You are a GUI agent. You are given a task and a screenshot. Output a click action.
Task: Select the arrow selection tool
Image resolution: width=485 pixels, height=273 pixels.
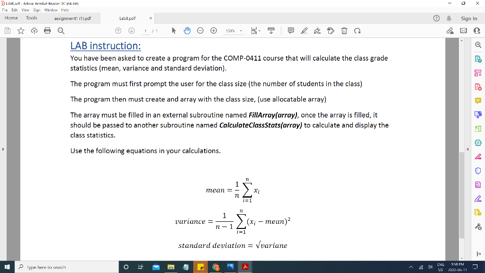point(173,31)
